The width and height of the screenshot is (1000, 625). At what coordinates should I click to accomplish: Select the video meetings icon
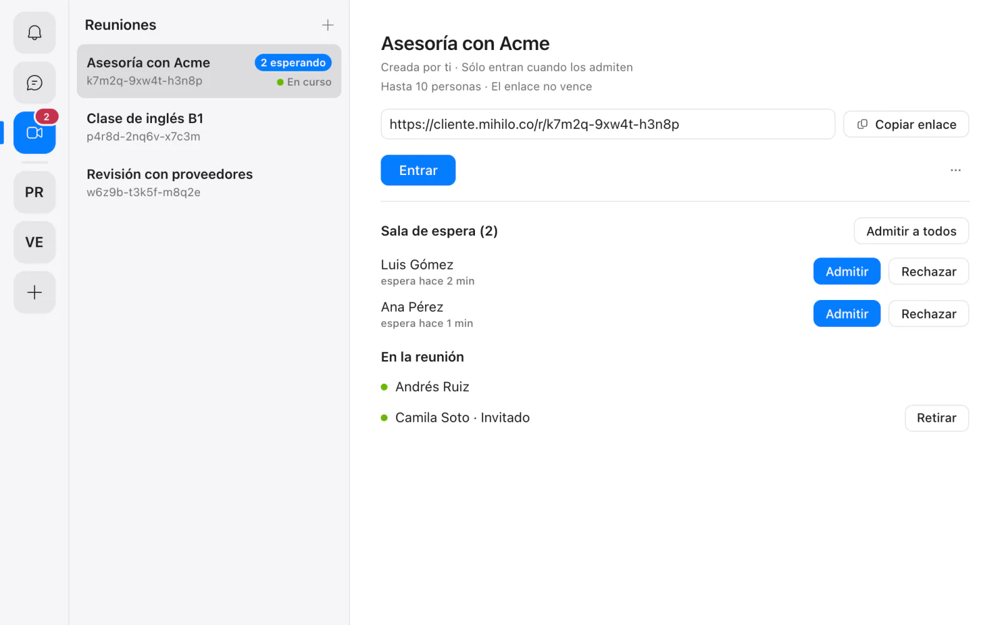[34, 132]
